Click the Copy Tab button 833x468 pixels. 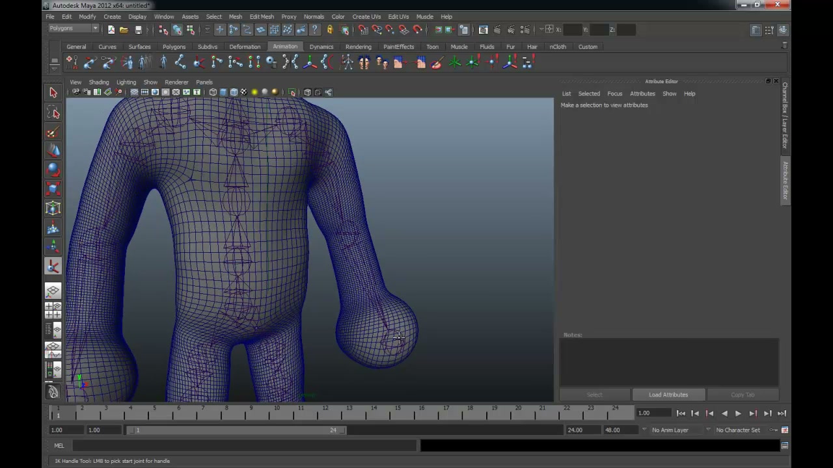(743, 395)
